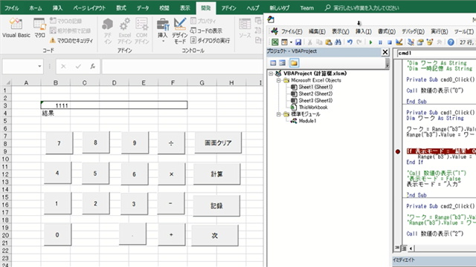Open VBA 挿入(I) menu

point(364,31)
